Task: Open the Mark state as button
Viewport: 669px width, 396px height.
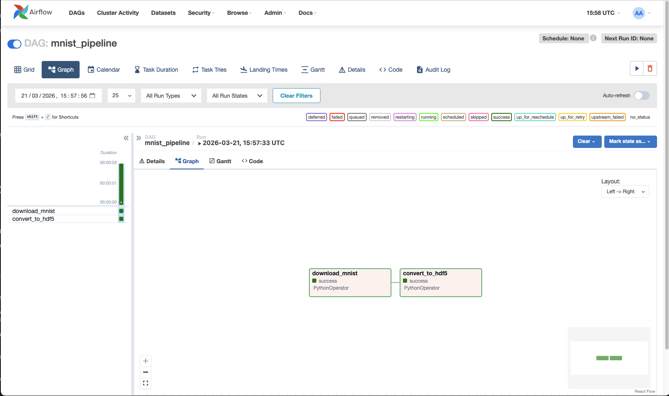Action: point(630,141)
